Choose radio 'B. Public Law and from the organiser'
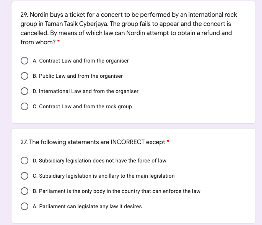This screenshot has width=262, height=225. (24, 76)
